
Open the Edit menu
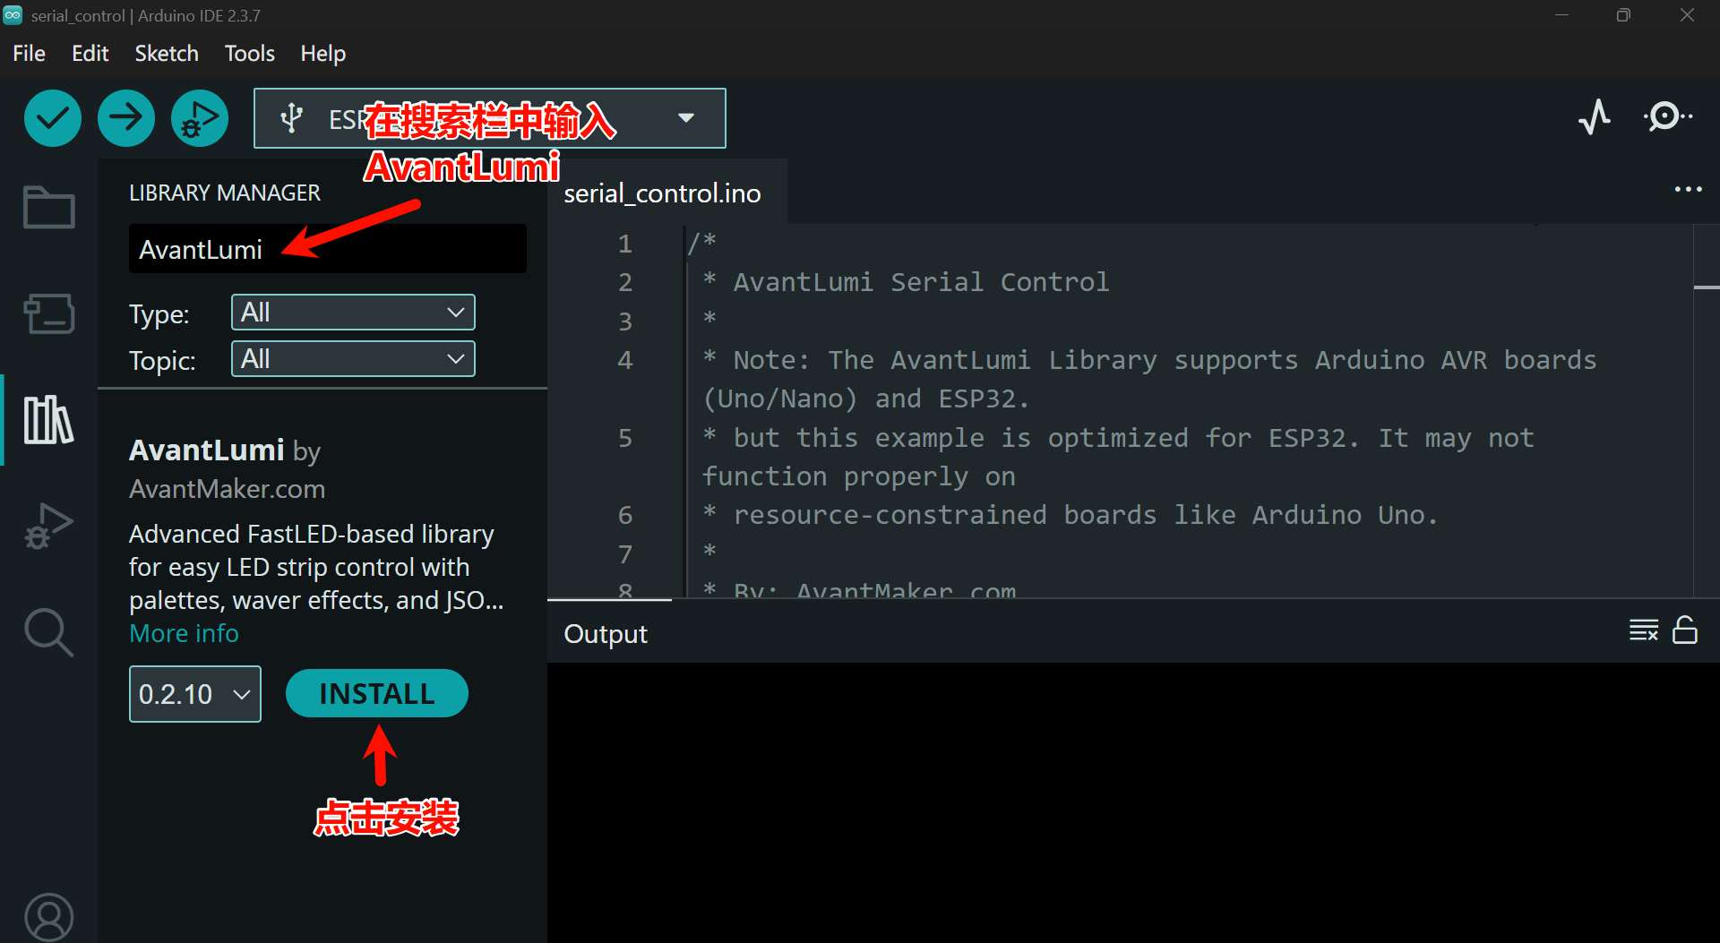(90, 54)
